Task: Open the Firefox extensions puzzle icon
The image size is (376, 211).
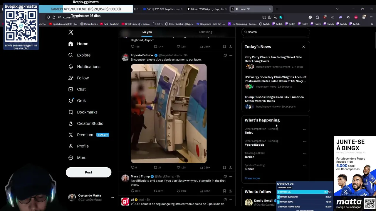Action: 317,17
